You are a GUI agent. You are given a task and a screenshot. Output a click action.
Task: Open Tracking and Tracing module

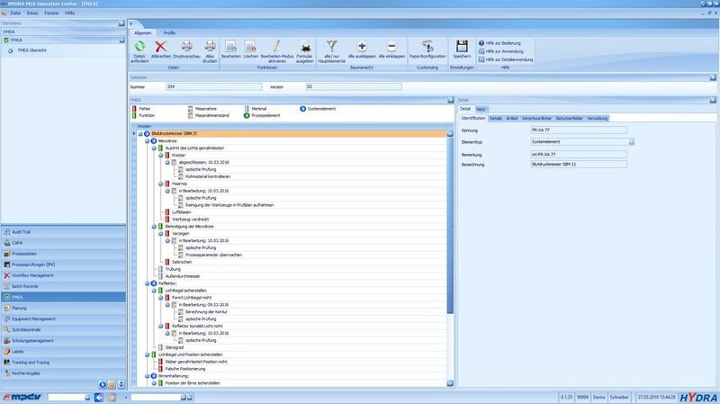pyautogui.click(x=63, y=363)
